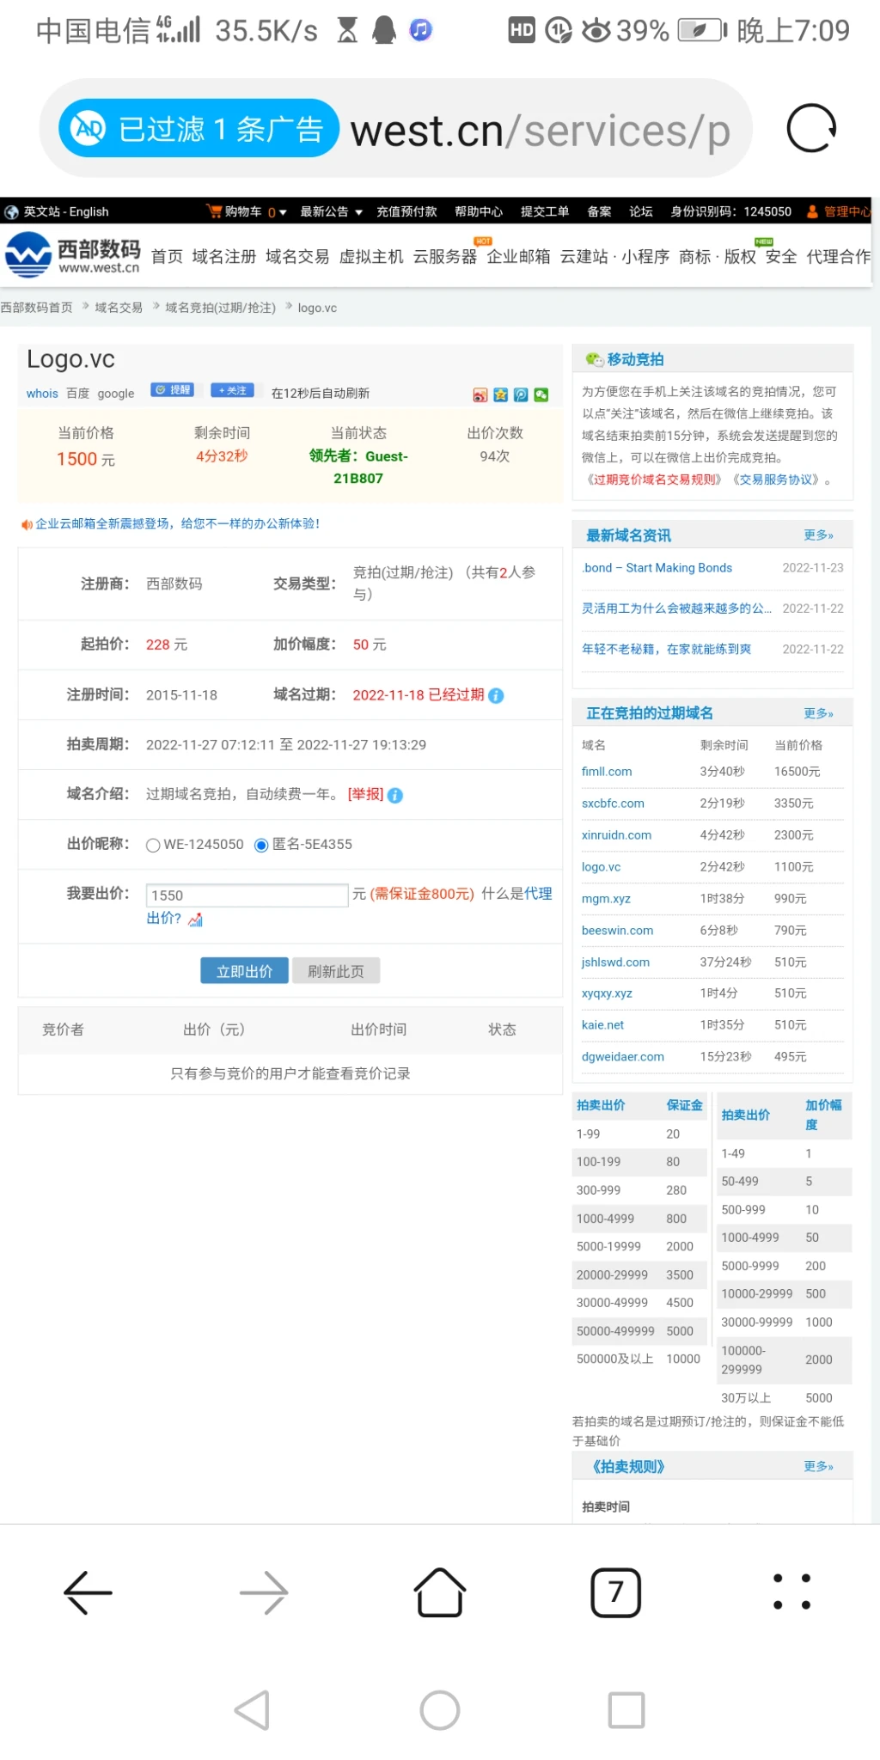
Task: Click the WeChat icon beside 移动竞拍
Action: coord(595,359)
